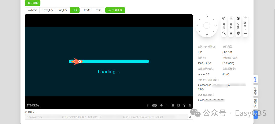The image size is (275, 124).
Task: Click the 缩放 zoom control in the player
Action: [155, 105]
